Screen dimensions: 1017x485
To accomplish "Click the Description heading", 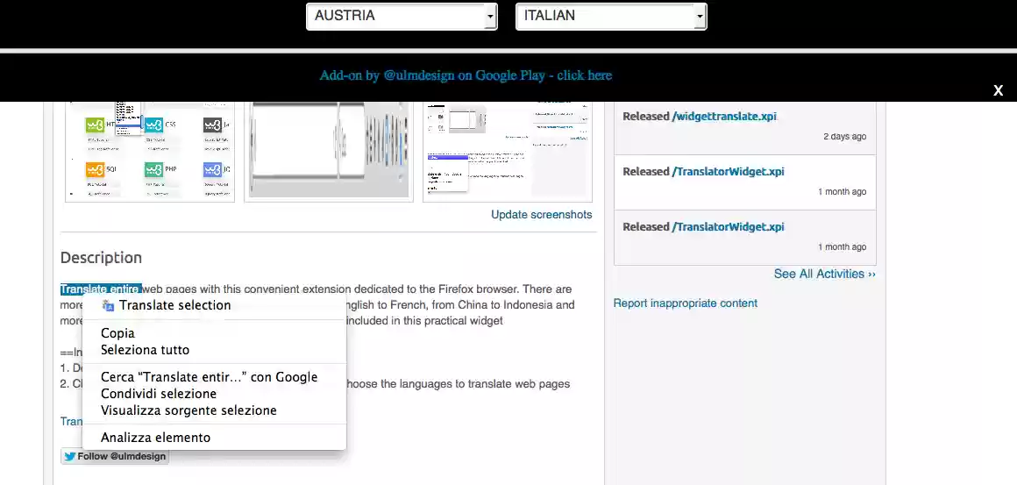I will click(x=101, y=258).
